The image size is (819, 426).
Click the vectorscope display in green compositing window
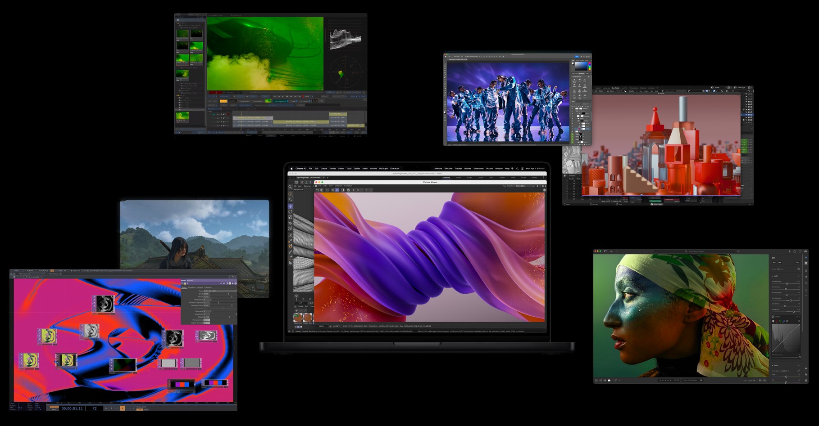click(x=346, y=73)
